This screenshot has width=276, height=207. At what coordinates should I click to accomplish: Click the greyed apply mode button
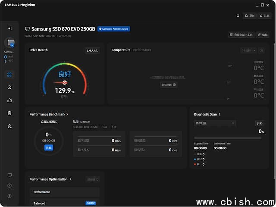coord(93,179)
